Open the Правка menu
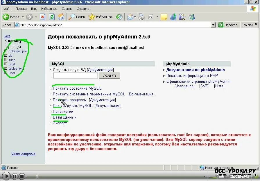Viewport: 260px width, 181px height. [x=21, y=9]
